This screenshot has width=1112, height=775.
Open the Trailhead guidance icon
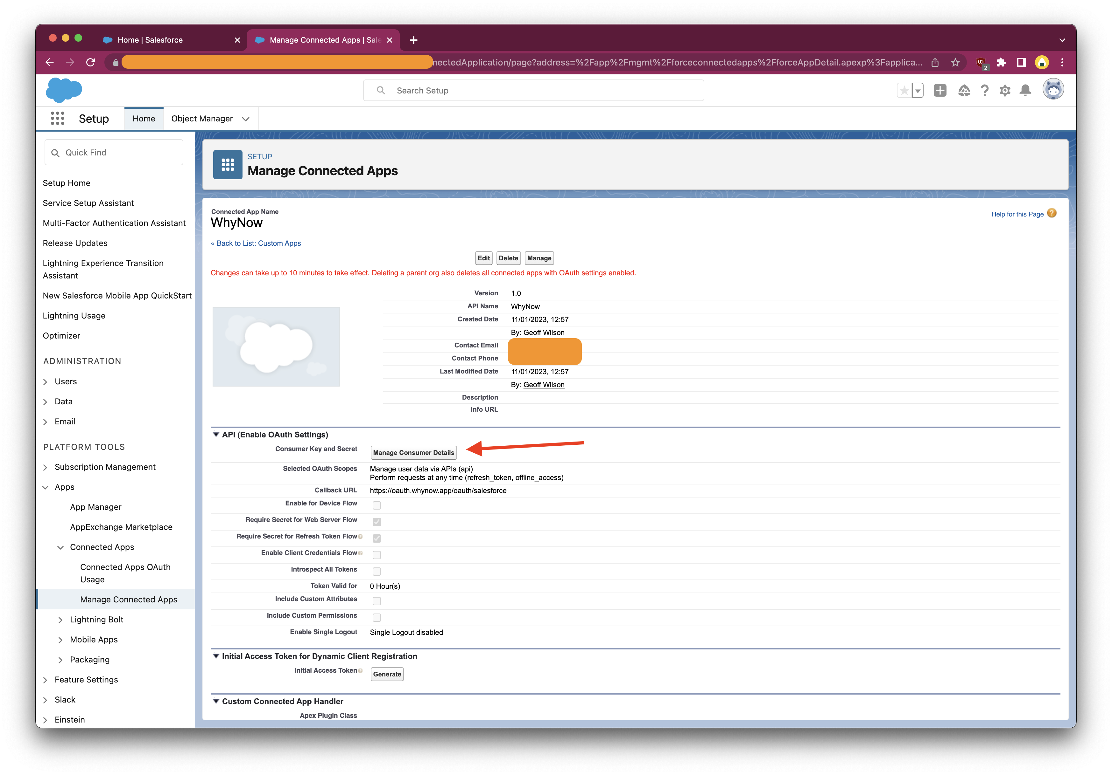(964, 91)
